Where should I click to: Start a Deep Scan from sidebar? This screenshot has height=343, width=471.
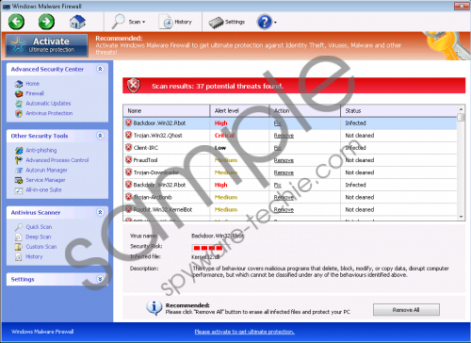(39, 237)
